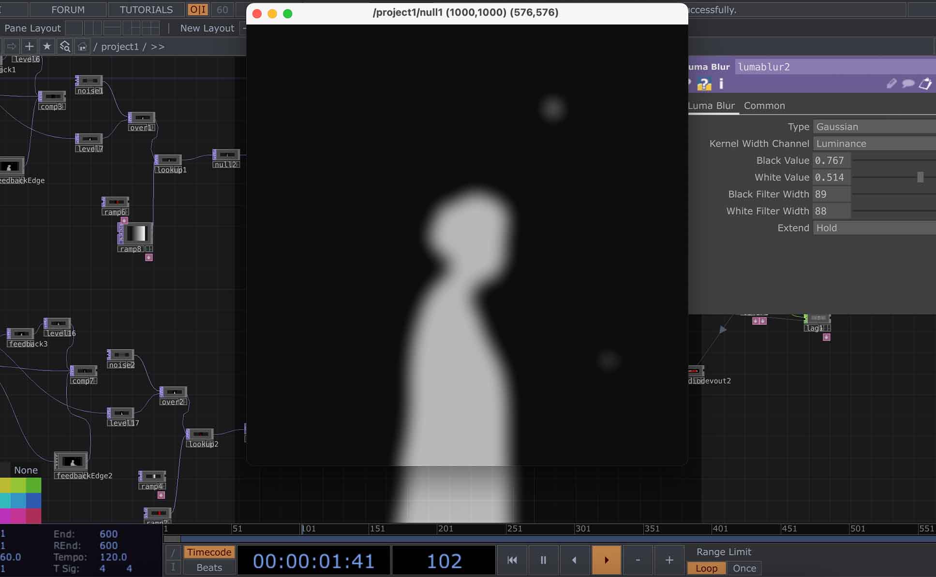
Task: Pause the timeline playback
Action: click(543, 560)
